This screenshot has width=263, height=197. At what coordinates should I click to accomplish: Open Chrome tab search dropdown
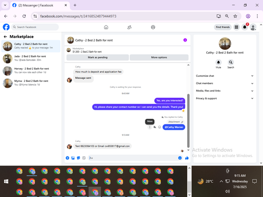(x=5, y=5)
